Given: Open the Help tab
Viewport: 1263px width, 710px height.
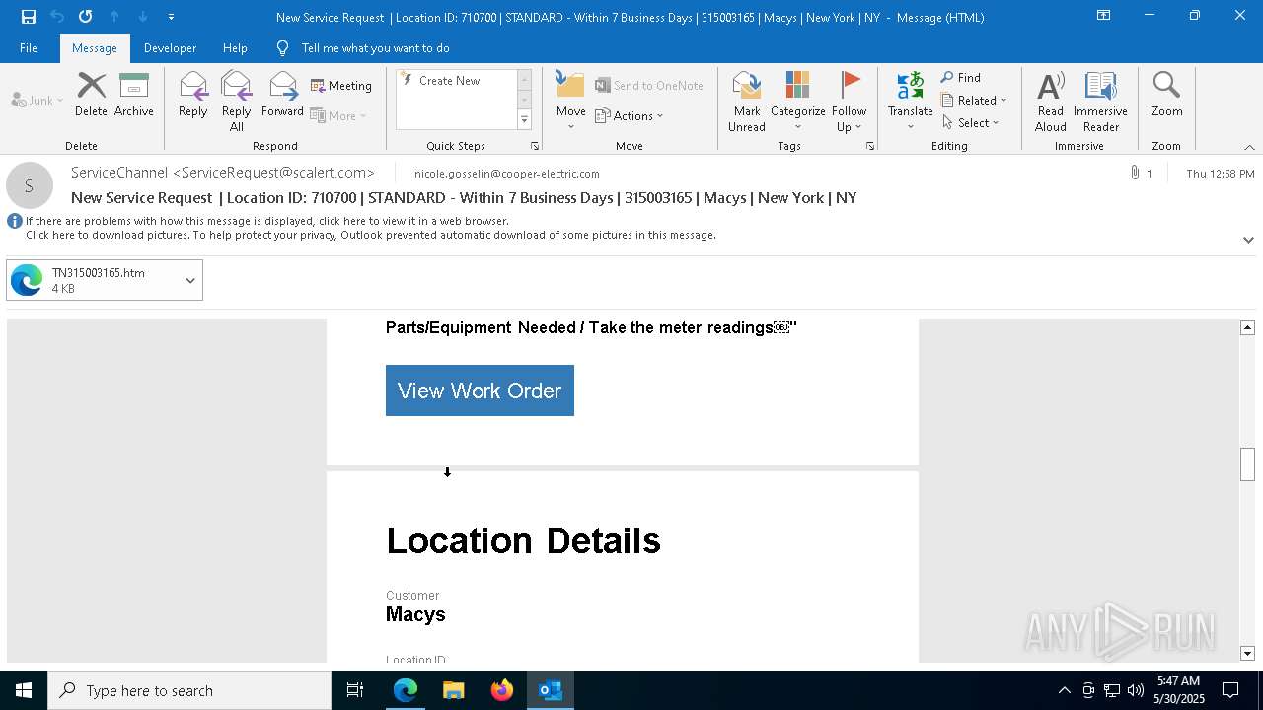Looking at the screenshot, I should click(x=235, y=48).
